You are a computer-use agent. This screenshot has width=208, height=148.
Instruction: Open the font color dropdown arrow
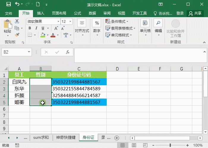(x=58, y=35)
